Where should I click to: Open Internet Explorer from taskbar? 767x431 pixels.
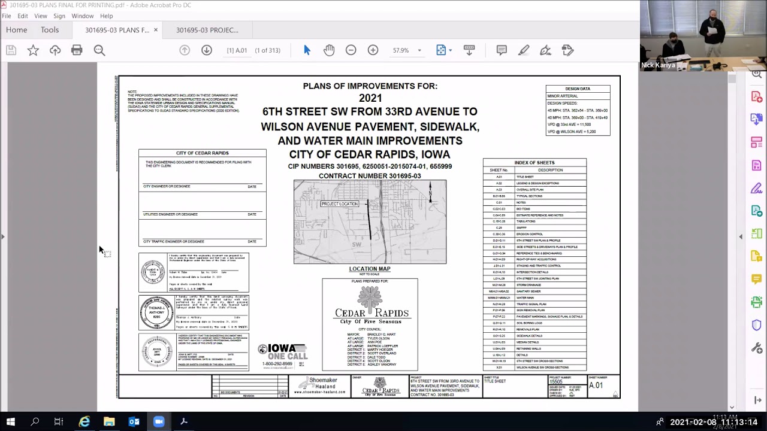coord(84,422)
